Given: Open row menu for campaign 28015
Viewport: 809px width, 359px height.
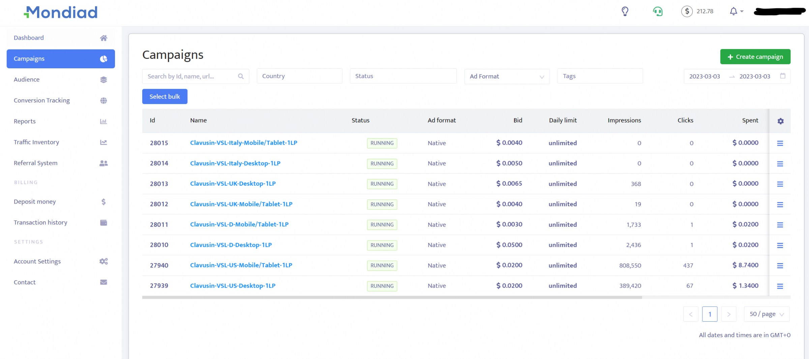Looking at the screenshot, I should (x=780, y=143).
